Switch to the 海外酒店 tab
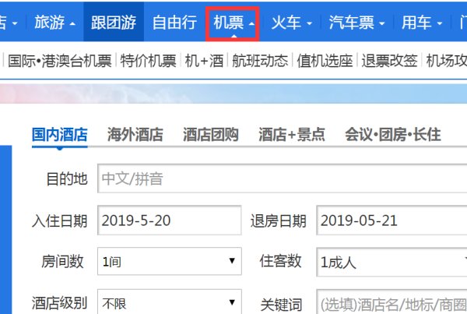This screenshot has height=314, width=467. [135, 135]
